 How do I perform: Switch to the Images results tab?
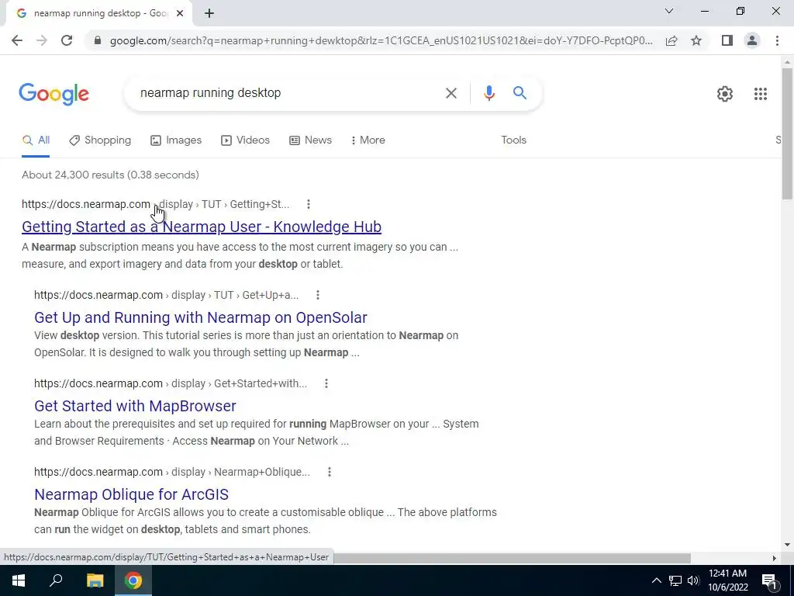click(x=176, y=140)
